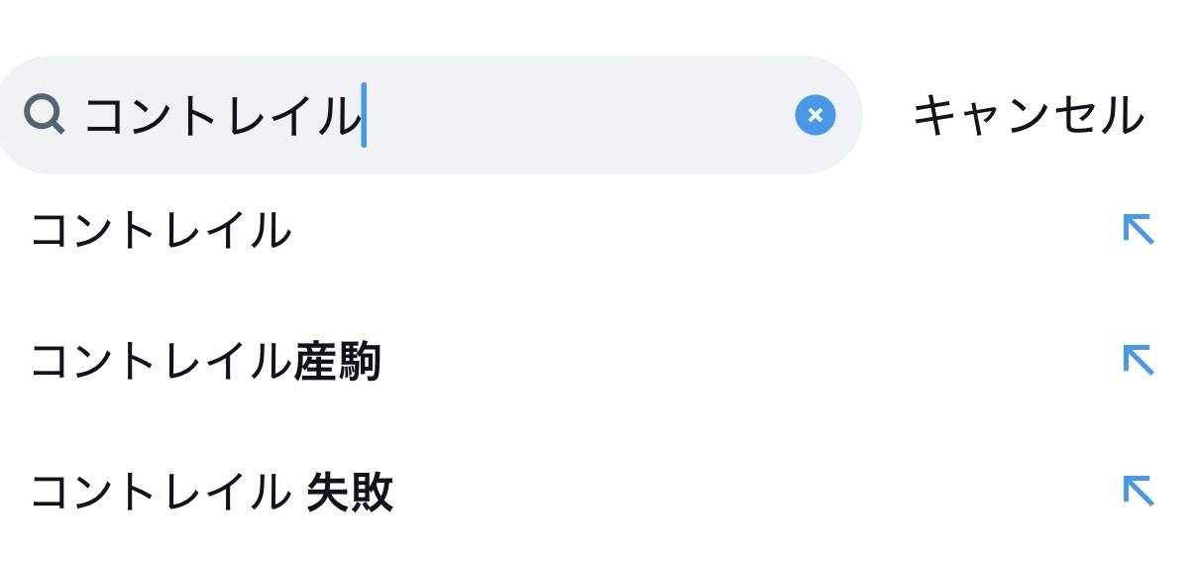The image size is (1195, 562).
Task: Select the コントレイル産駒 search suggestion
Action: point(206,363)
